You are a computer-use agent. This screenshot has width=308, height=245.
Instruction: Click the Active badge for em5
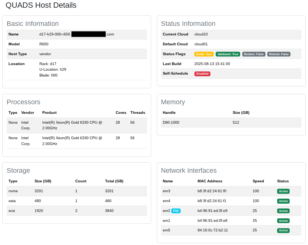(x=283, y=230)
